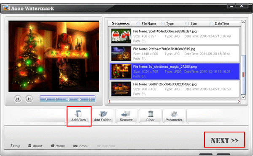253x156 pixels.
Task: Click the file list scroll up arrow
Action: coord(243,23)
